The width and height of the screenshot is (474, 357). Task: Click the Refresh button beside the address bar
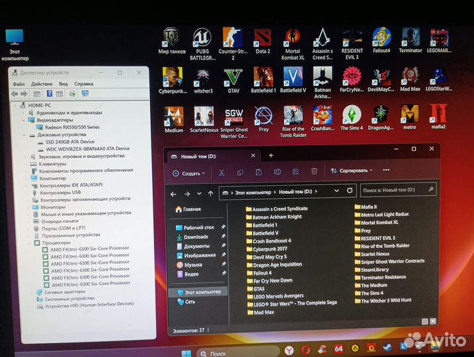point(350,192)
